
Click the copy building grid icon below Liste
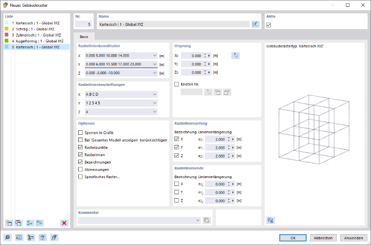19,223
